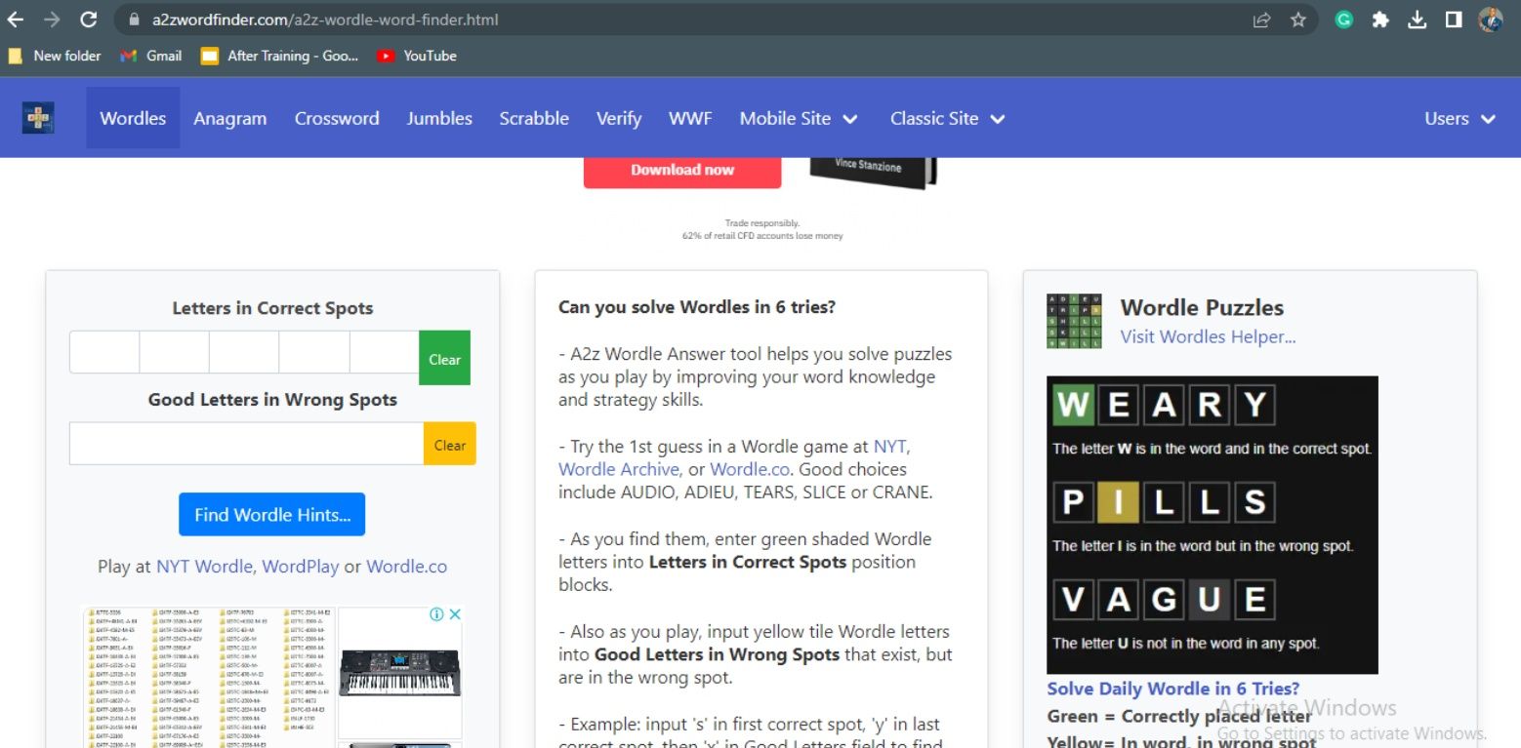1521x748 pixels.
Task: Open the Wordle Archive link
Action: pyautogui.click(x=619, y=469)
